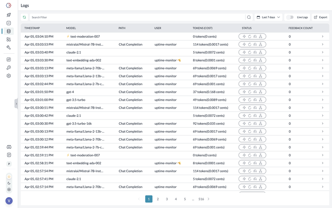Screen dimensions: 332x208
Task: Click gpt-4 model cell
Action: (x=70, y=92)
